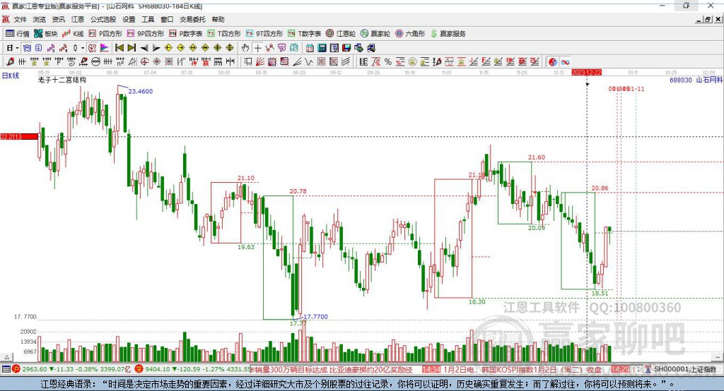Restore the inner chart window
The height and width of the screenshot is (391, 724).
708,19
